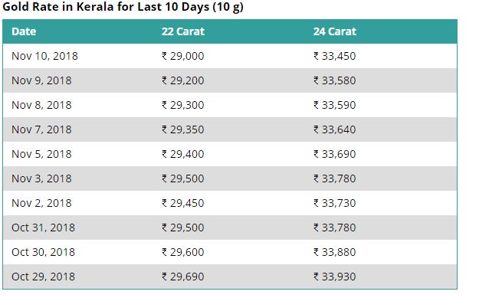Click the ₹ 29,000 22 carat rate

[182, 56]
